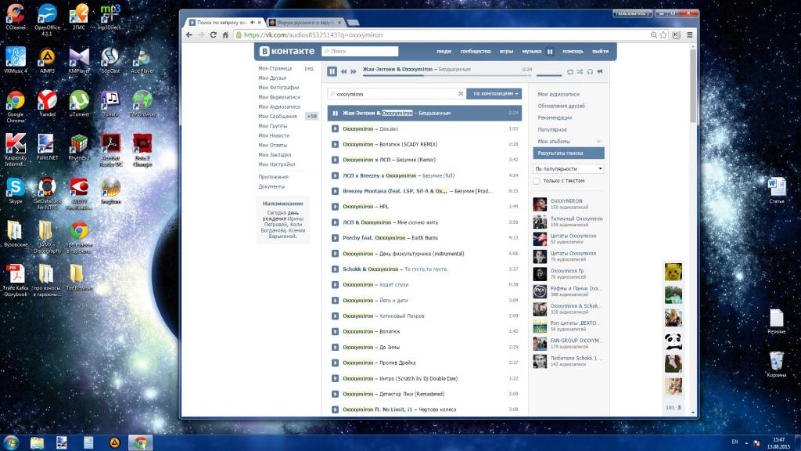Click the audio search field containing oxxxymiron
The height and width of the screenshot is (451, 801).
[x=397, y=94]
